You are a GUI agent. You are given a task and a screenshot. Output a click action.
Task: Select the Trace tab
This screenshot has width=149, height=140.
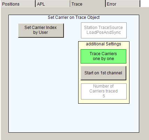88,4
